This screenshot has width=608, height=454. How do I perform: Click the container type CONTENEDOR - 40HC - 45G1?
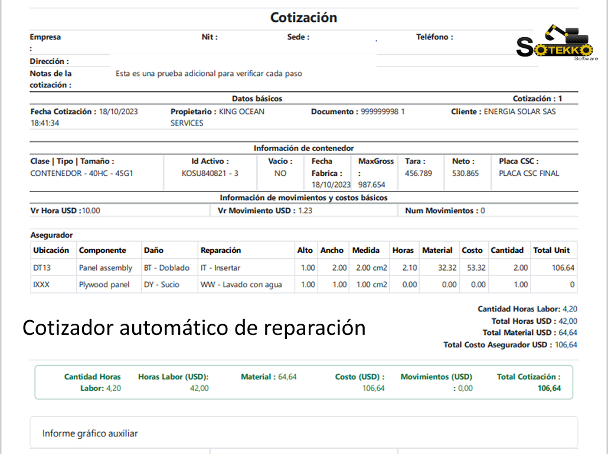click(81, 173)
